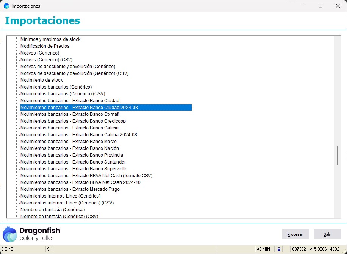Choose Motivos (Genérico) (CSV) import
Viewport: 347px width, 254px height.
coord(46,60)
